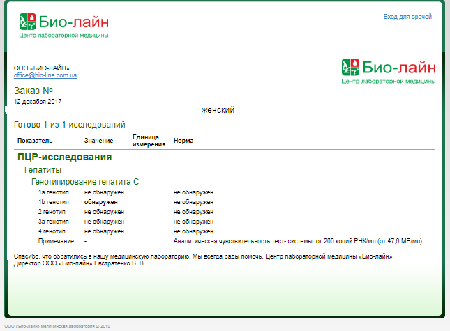
Task: Click the order date 12 декабря 2017
Action: pos(38,102)
